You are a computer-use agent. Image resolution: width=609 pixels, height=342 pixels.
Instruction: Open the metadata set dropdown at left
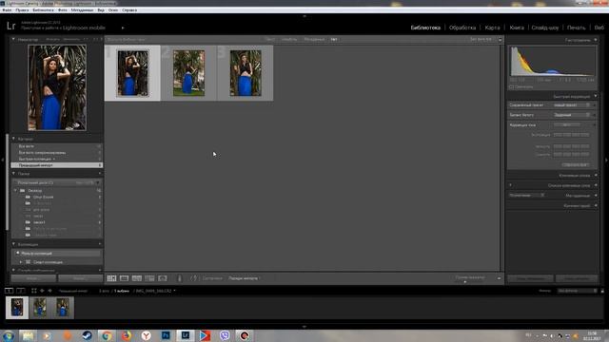pos(527,196)
